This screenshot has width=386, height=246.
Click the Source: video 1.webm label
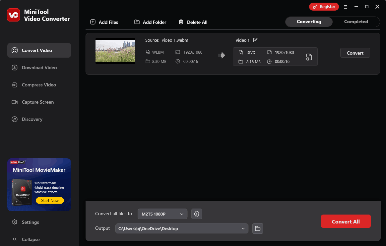pos(167,40)
